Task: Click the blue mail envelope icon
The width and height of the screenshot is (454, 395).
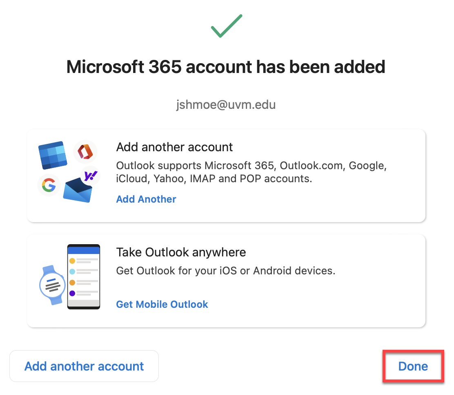Action: (78, 190)
